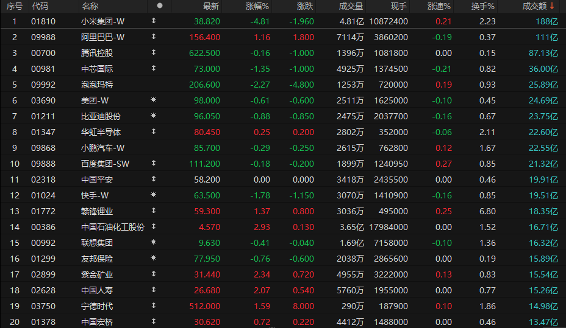This screenshot has width=566, height=328.
Task: Select stock code 03690
Action: pyautogui.click(x=43, y=100)
